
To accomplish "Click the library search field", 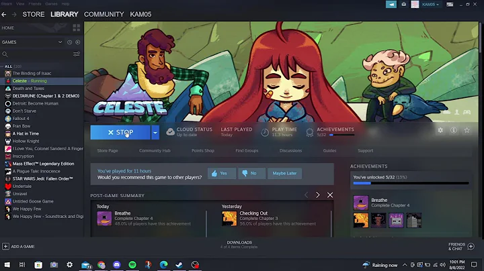I will tap(40, 54).
